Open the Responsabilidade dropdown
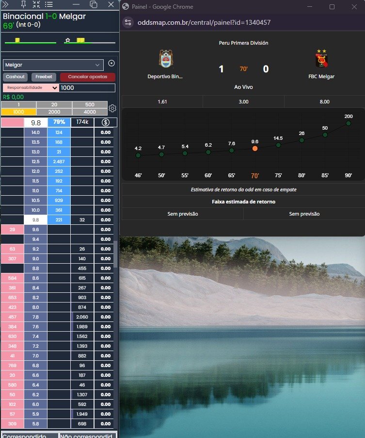 pyautogui.click(x=31, y=88)
